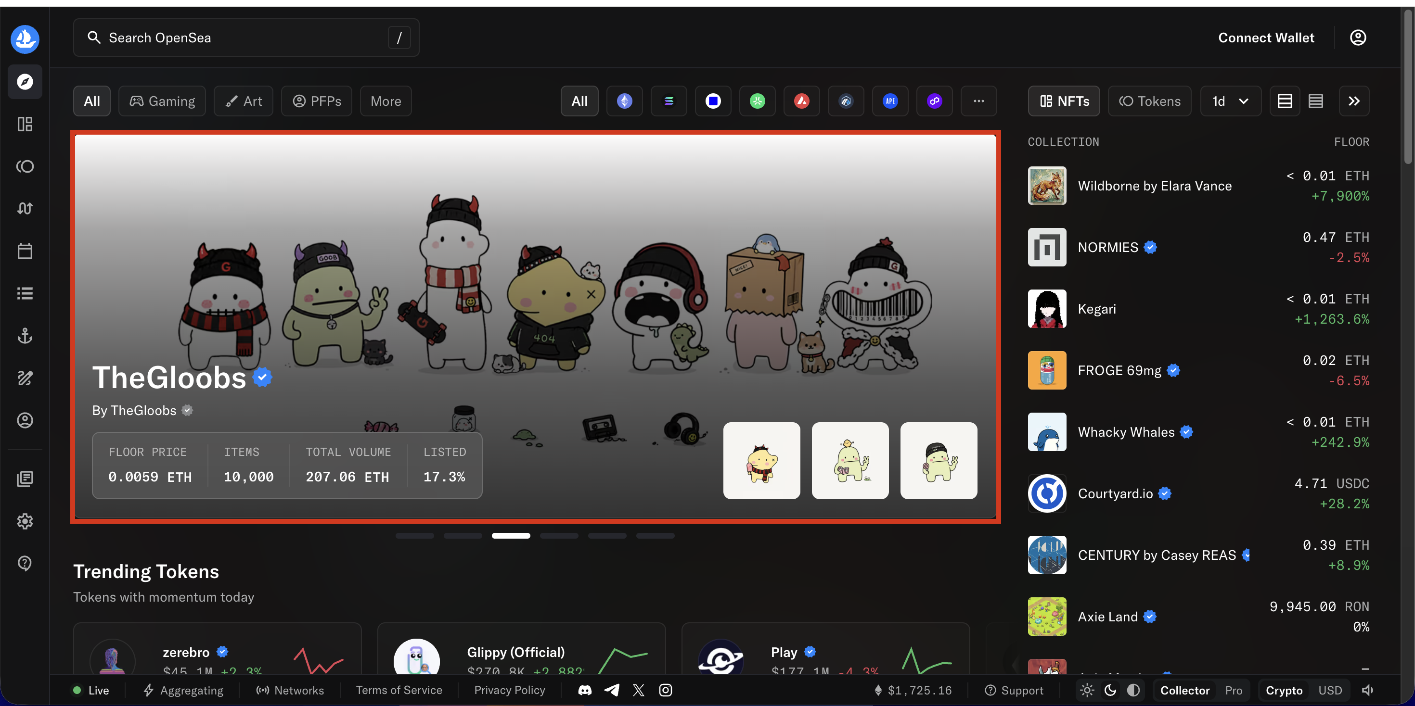This screenshot has width=1415, height=706.
Task: Open Privacy Policy link
Action: [x=509, y=690]
